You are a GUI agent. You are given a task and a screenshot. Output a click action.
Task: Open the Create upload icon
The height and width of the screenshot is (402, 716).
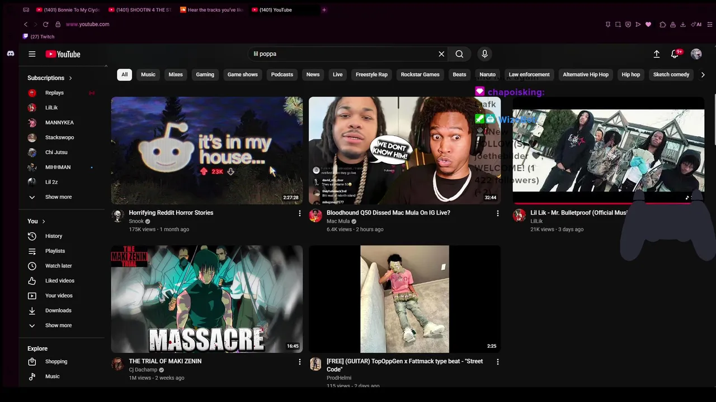pyautogui.click(x=657, y=54)
